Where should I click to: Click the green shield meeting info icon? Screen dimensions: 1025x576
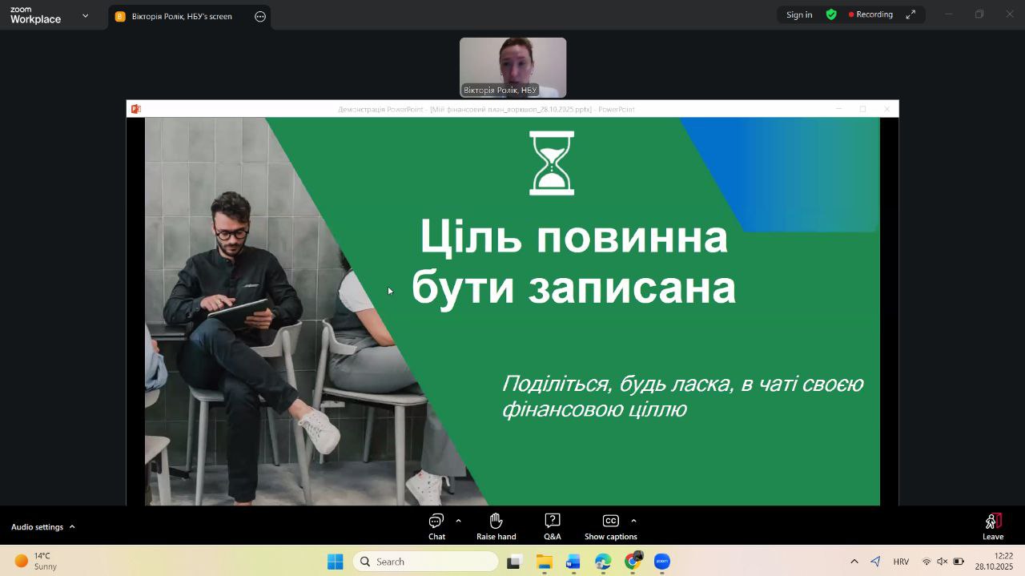coord(831,14)
